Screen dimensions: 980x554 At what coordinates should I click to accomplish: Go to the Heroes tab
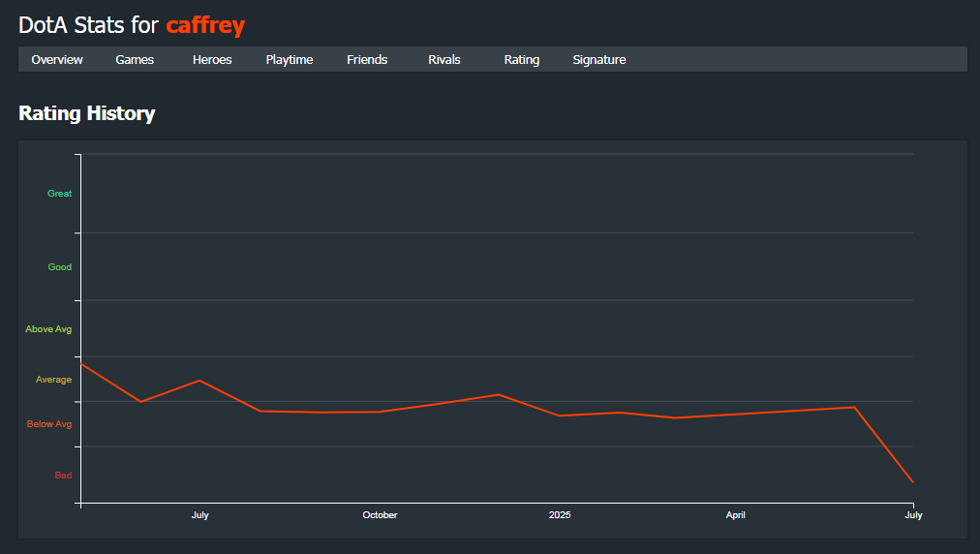click(x=212, y=59)
